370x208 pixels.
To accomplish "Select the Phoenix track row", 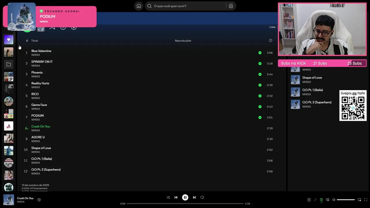I will click(x=149, y=74).
